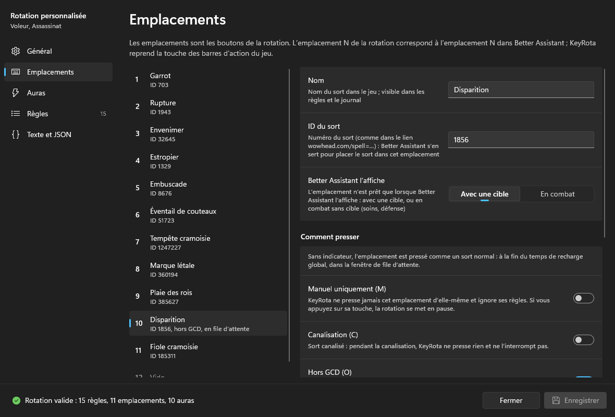Choose slot 9 Plaie des rois

click(208, 296)
